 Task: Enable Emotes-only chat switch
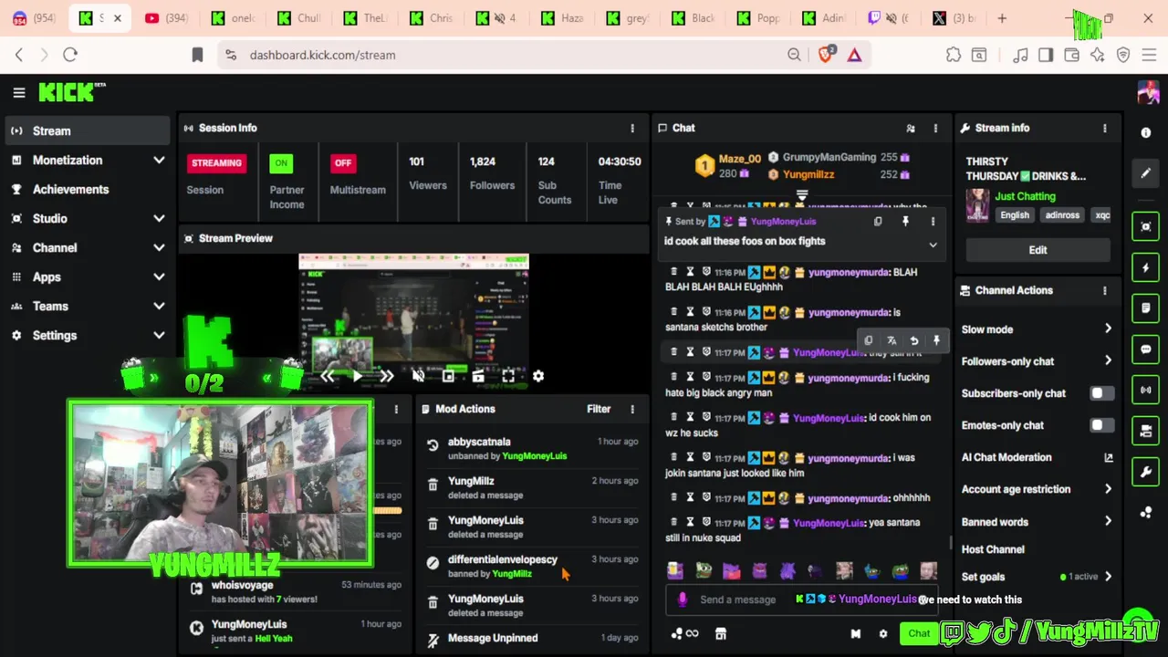click(1100, 425)
